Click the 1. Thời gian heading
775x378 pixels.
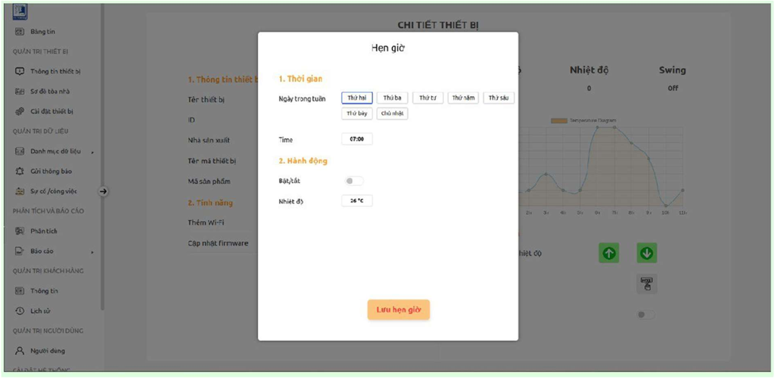click(x=301, y=79)
